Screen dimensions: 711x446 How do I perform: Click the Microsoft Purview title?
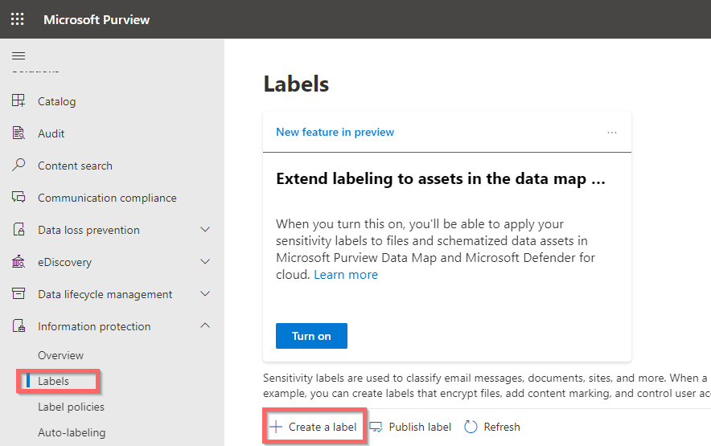click(x=97, y=19)
